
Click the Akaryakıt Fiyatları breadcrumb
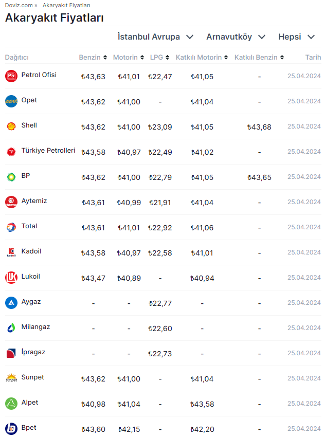[x=66, y=5]
